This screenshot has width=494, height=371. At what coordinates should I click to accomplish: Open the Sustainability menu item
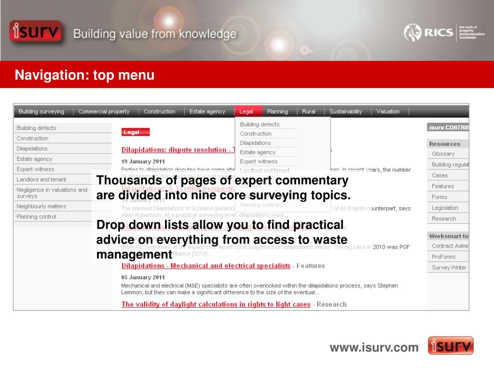[345, 112]
